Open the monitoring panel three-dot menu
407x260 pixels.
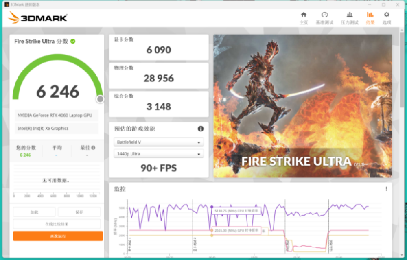386,189
